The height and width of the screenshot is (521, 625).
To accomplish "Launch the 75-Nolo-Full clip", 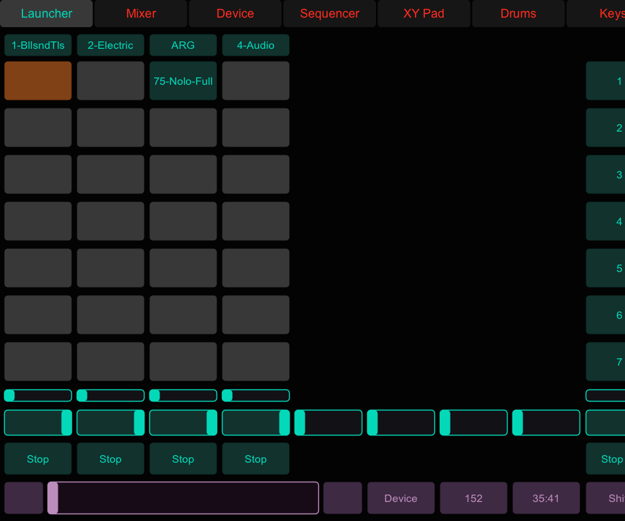I will [x=183, y=80].
